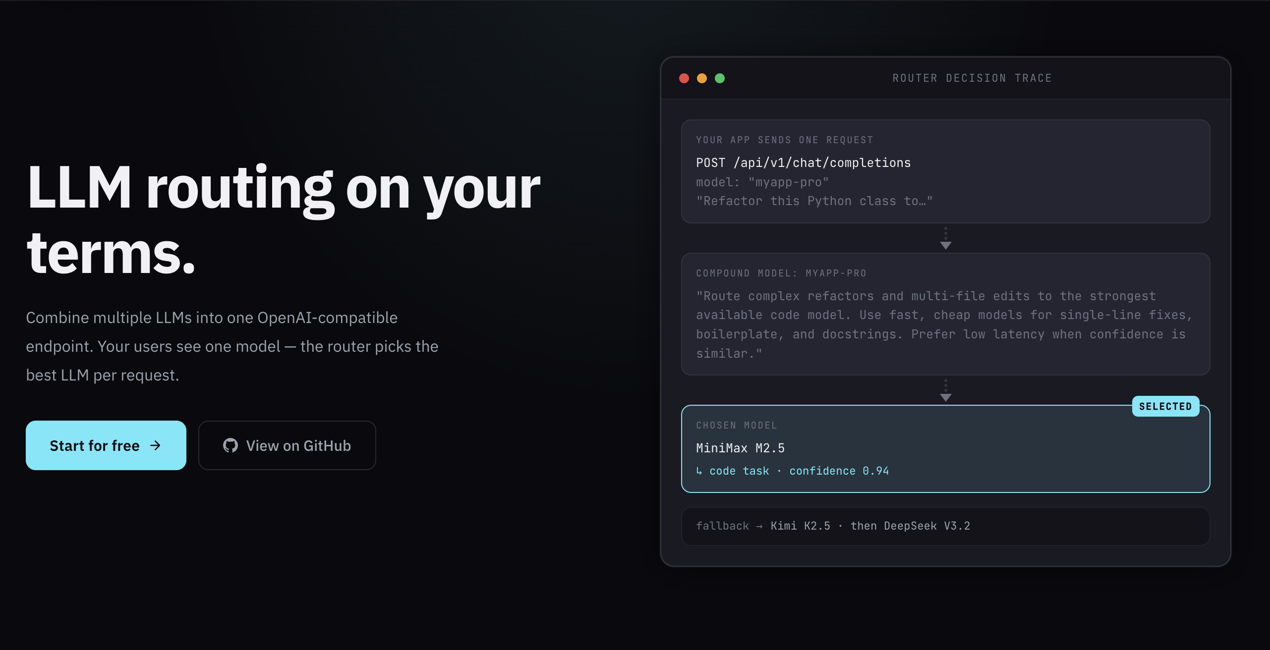
Task: Click the GitHub logo icon
Action: tap(231, 445)
